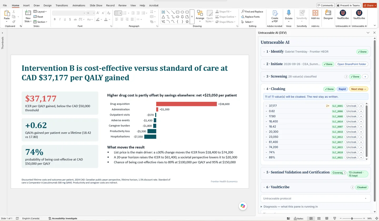This screenshot has width=379, height=221.
Task: Pick the star shape in the gallery
Action: (x=187, y=22)
